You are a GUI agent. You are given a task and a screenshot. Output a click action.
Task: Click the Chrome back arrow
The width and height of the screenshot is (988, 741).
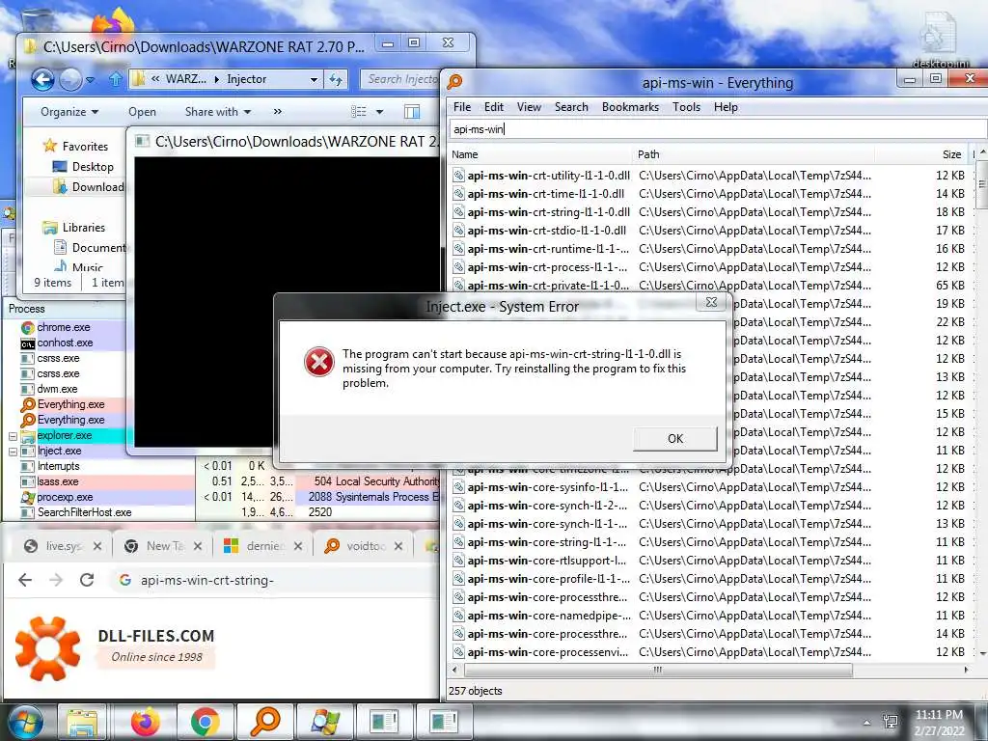pos(25,580)
